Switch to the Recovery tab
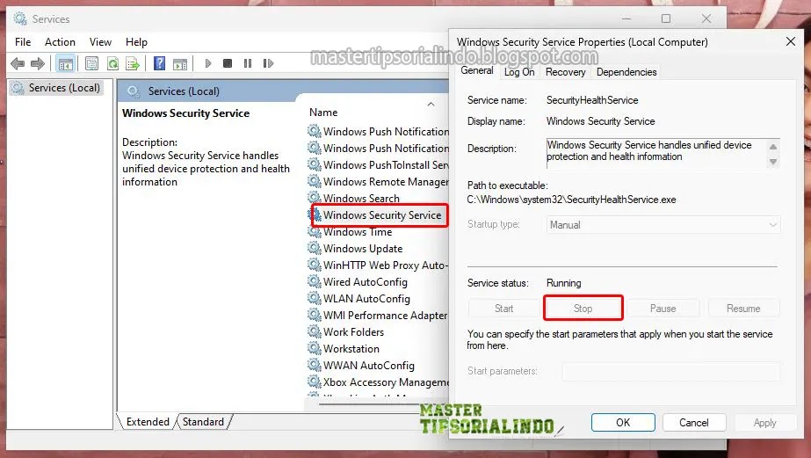 565,72
